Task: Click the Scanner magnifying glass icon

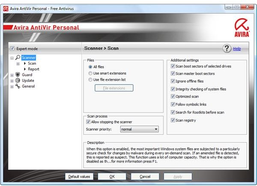Action: click(18, 57)
